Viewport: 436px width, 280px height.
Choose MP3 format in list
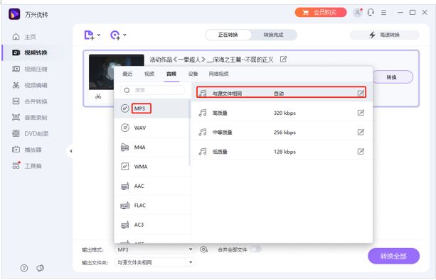(152, 108)
